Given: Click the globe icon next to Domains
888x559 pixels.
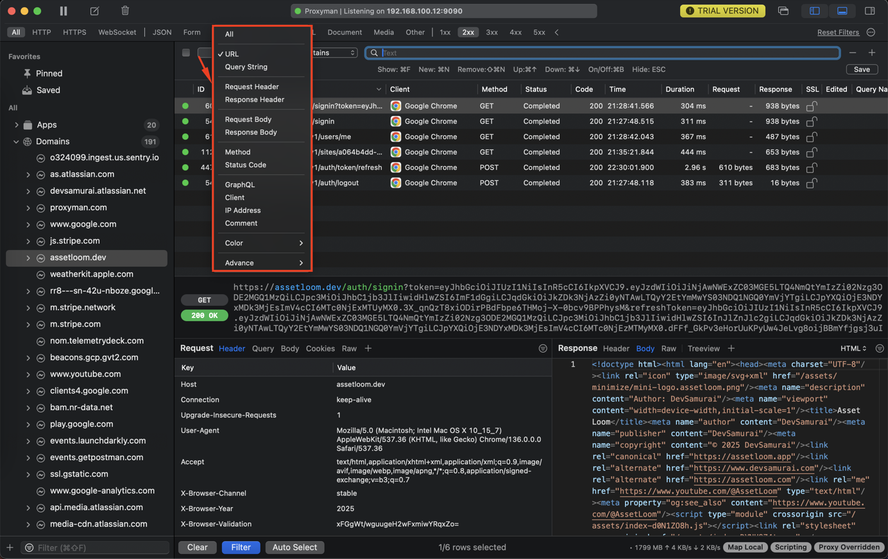Looking at the screenshot, I should click(x=28, y=142).
